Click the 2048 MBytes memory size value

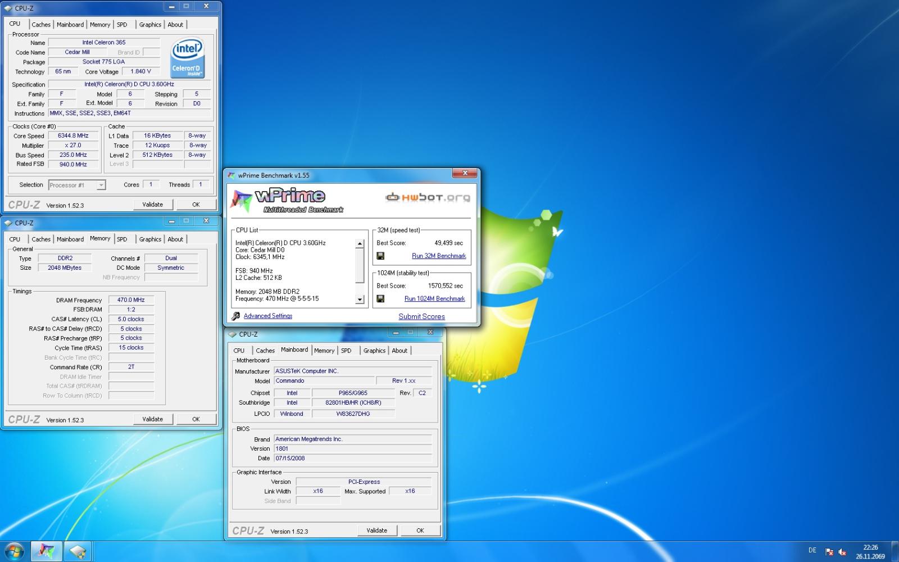click(65, 268)
